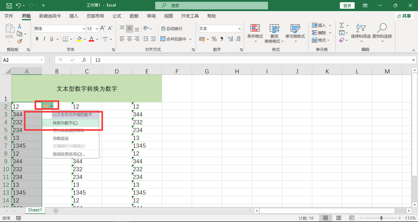Select column header H
This screenshot has height=222, width=418.
[x=237, y=71]
